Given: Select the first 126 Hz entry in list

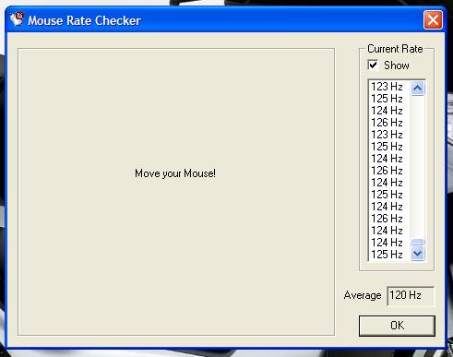Looking at the screenshot, I should click(387, 123).
